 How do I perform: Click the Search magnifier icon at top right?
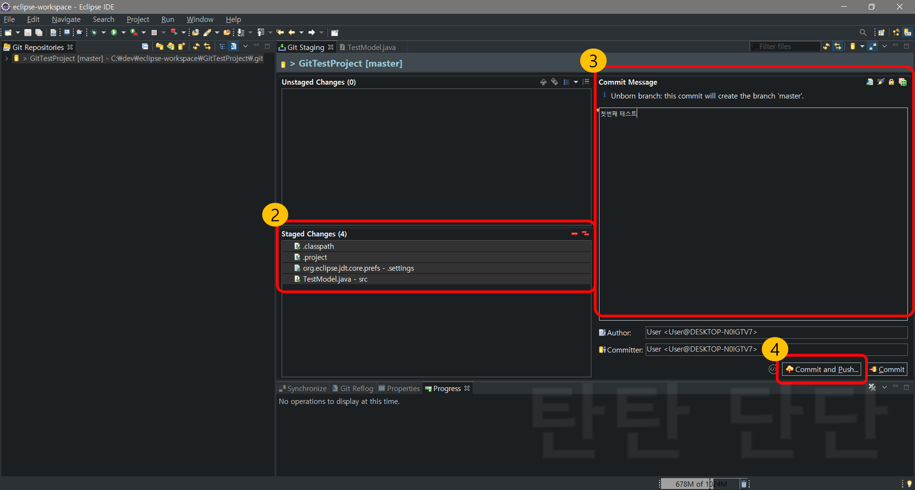(x=863, y=32)
